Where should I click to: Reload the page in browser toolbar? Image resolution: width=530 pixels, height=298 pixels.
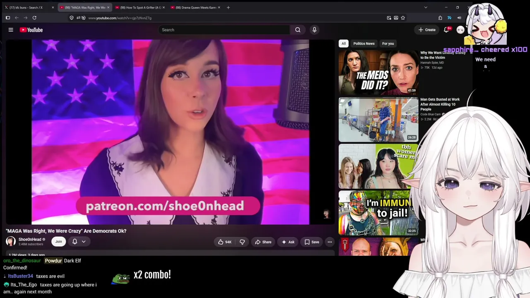point(34,18)
